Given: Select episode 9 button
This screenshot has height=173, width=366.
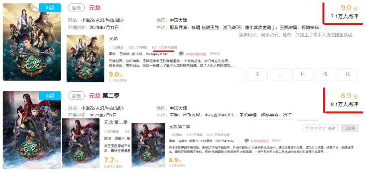Looking at the screenshot, I should tap(257, 74).
